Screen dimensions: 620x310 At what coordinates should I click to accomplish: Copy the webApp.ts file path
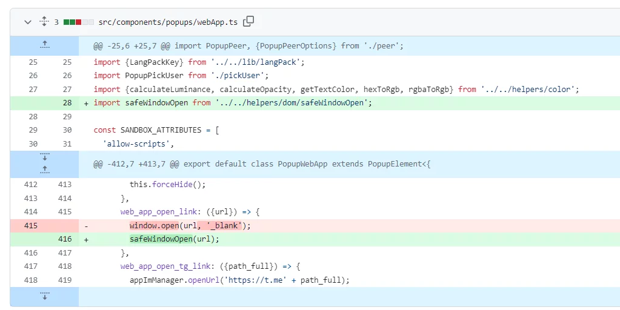(x=248, y=22)
